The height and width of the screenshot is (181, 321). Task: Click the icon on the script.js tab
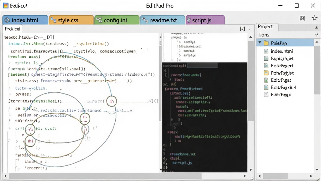coord(189,20)
